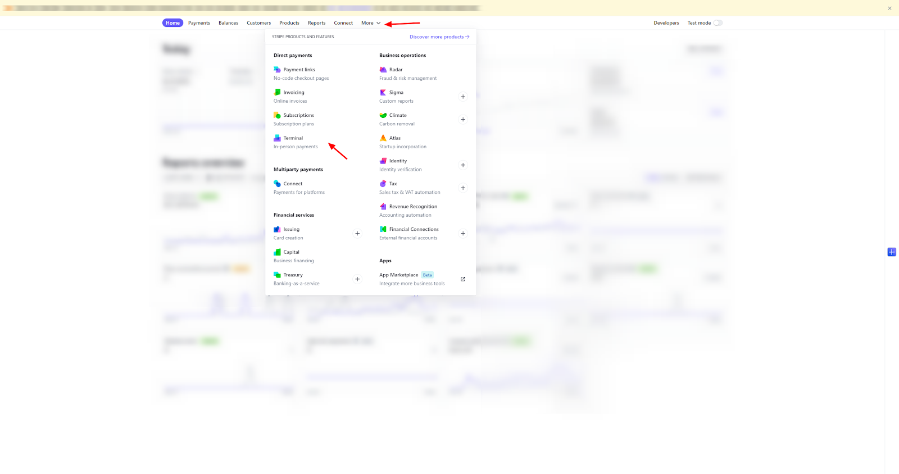Viewport: 899px width, 474px height.
Task: Click the Climate leaf icon
Action: (383, 115)
